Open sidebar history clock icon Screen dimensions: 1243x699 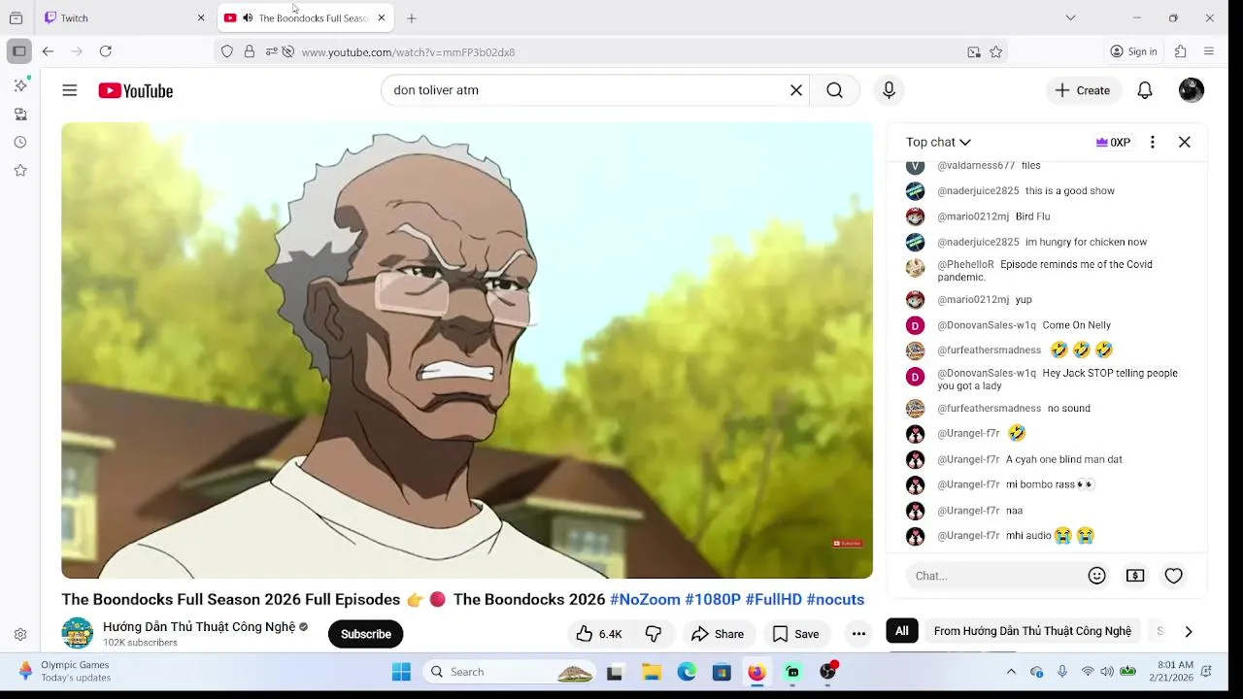tap(20, 142)
